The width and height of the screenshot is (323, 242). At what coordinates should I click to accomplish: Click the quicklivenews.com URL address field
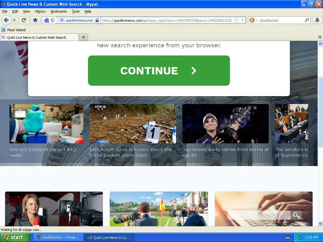pyautogui.click(x=167, y=20)
